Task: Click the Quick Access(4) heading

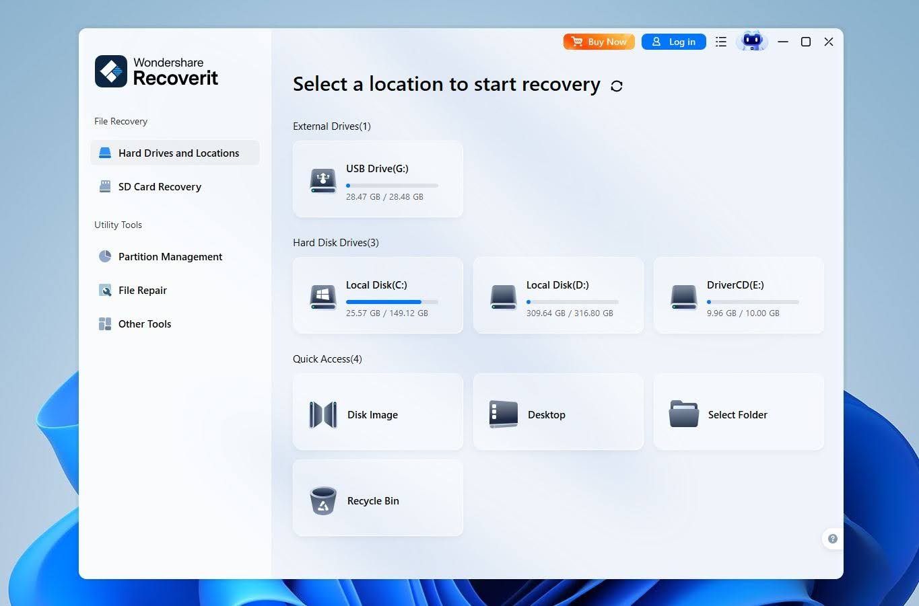Action: click(x=327, y=359)
